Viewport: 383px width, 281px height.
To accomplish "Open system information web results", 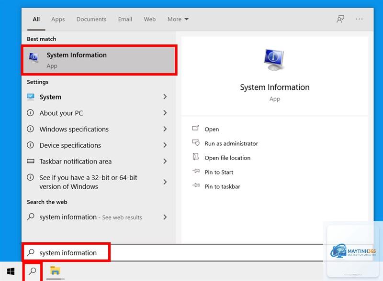I will tap(98, 217).
